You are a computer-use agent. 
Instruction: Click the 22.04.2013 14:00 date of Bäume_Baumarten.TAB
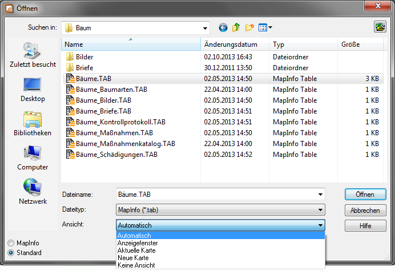[228, 90]
